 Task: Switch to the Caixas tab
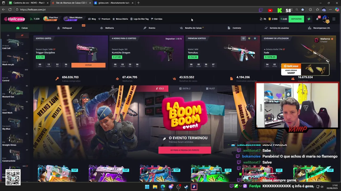click(x=22, y=28)
